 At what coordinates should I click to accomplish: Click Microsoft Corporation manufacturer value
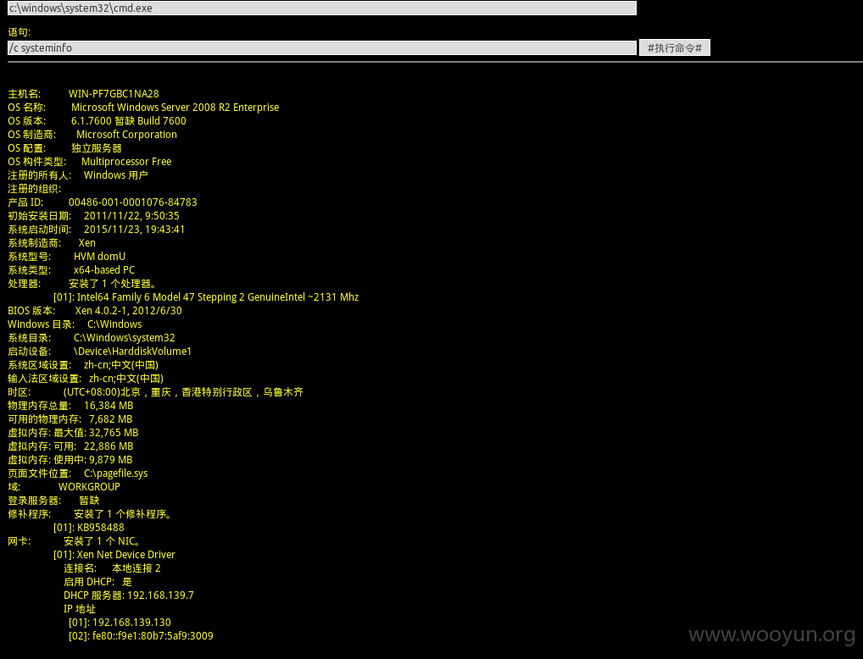point(126,135)
